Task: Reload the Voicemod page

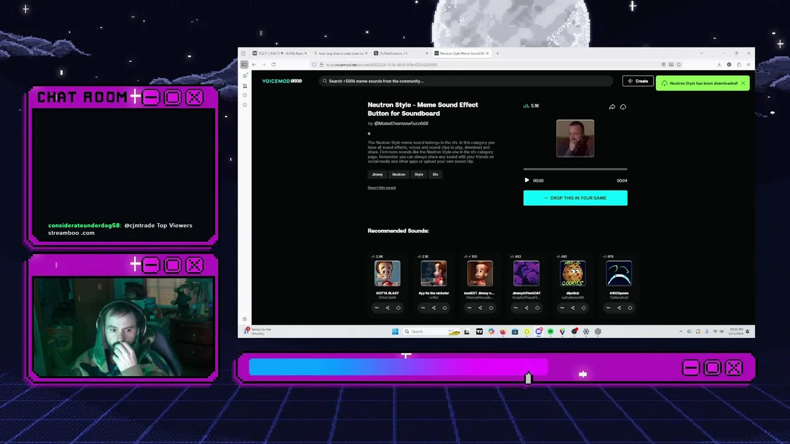Action: pyautogui.click(x=273, y=64)
